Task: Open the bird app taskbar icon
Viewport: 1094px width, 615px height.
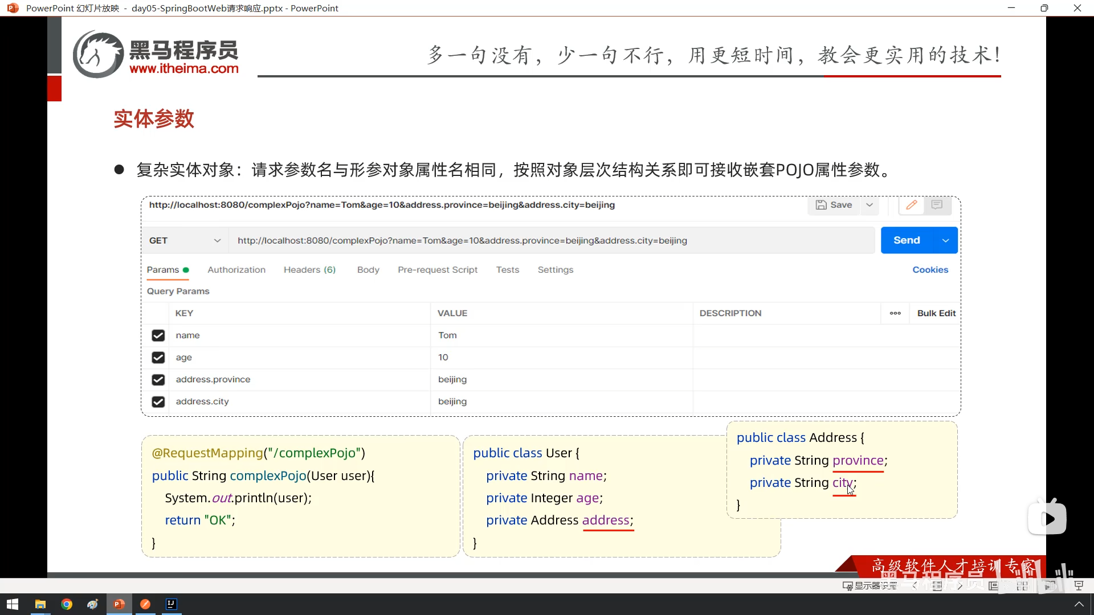Action: click(93, 604)
